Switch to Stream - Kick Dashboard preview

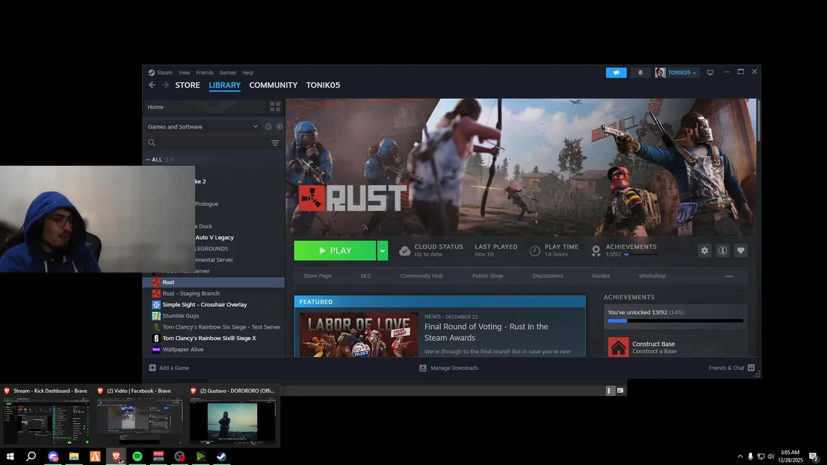coord(47,416)
